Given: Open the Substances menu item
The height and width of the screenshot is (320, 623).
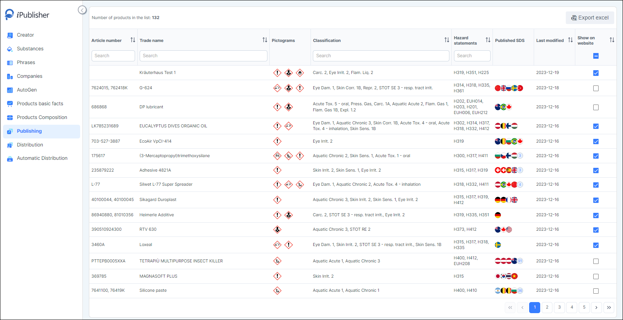Looking at the screenshot, I should click(x=30, y=49).
